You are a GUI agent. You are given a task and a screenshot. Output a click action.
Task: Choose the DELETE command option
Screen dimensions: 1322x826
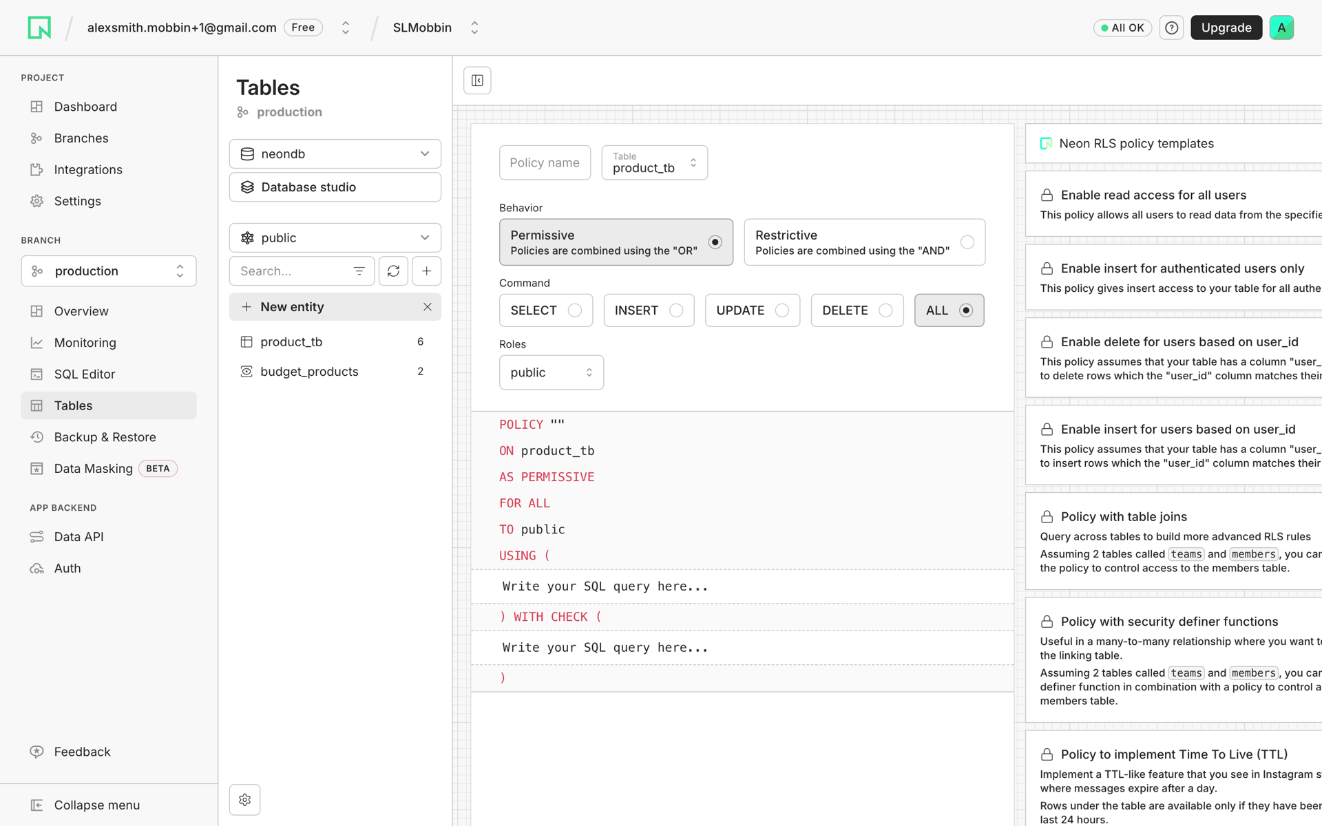[x=857, y=310]
